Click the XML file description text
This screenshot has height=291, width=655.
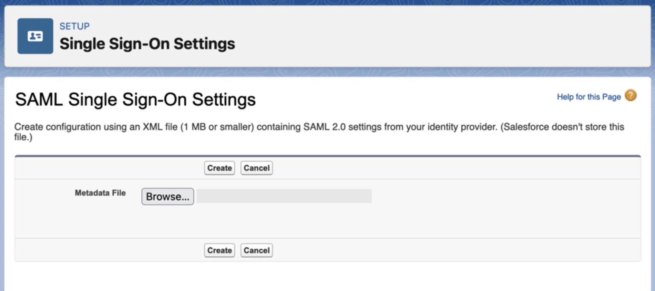click(x=319, y=132)
